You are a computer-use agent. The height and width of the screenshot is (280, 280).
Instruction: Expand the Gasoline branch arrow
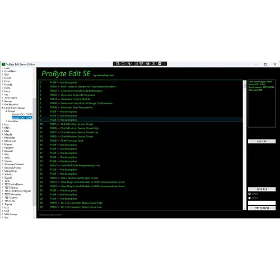6,121
